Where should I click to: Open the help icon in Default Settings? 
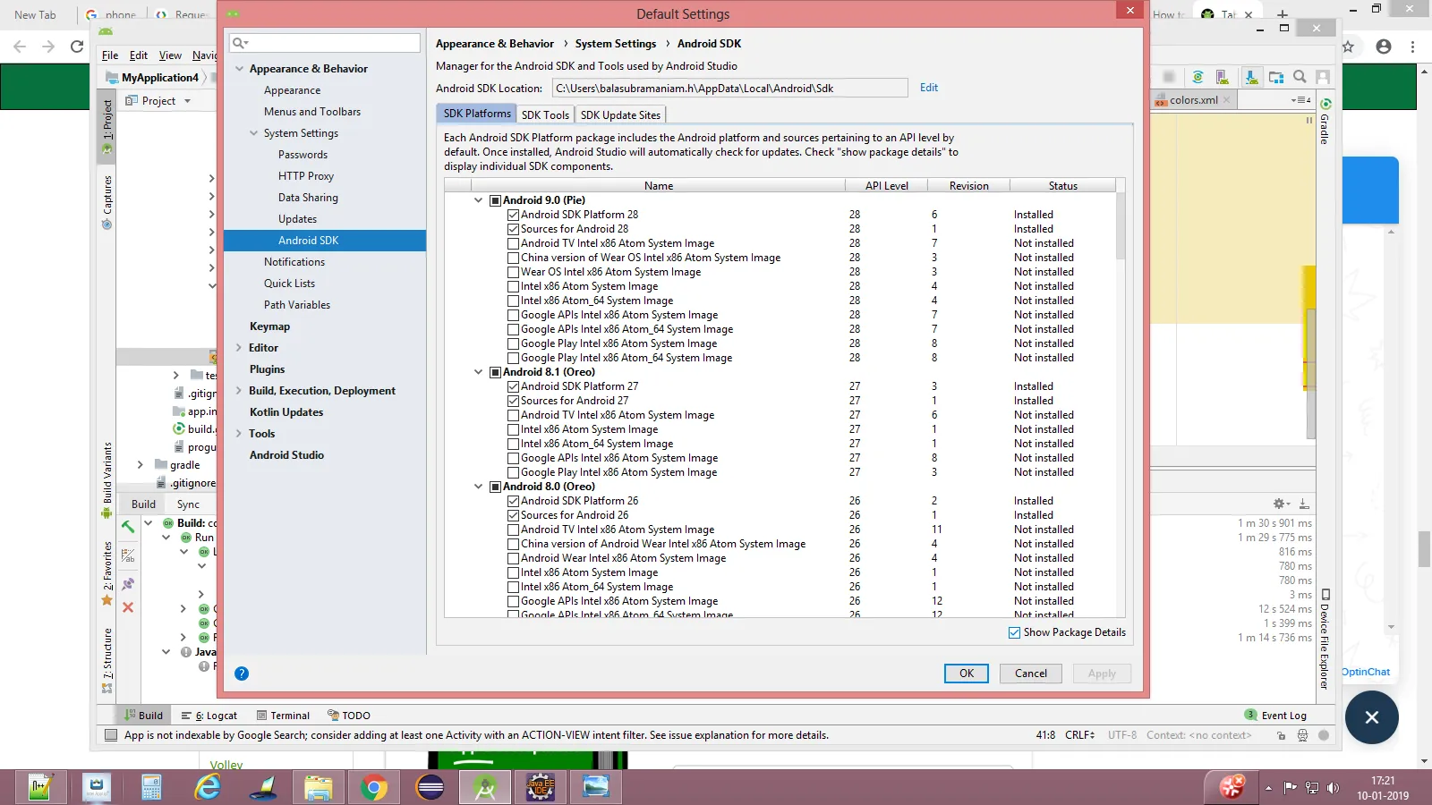point(242,674)
